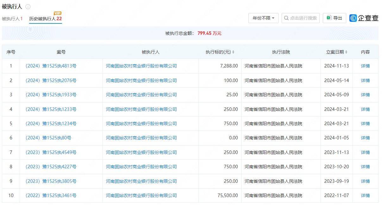
Task: Click the court name in row 10
Action: pos(273,195)
